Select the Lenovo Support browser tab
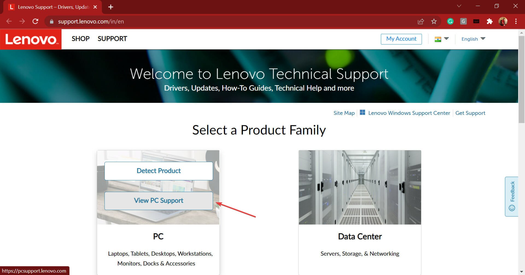The width and height of the screenshot is (525, 275). point(53,7)
